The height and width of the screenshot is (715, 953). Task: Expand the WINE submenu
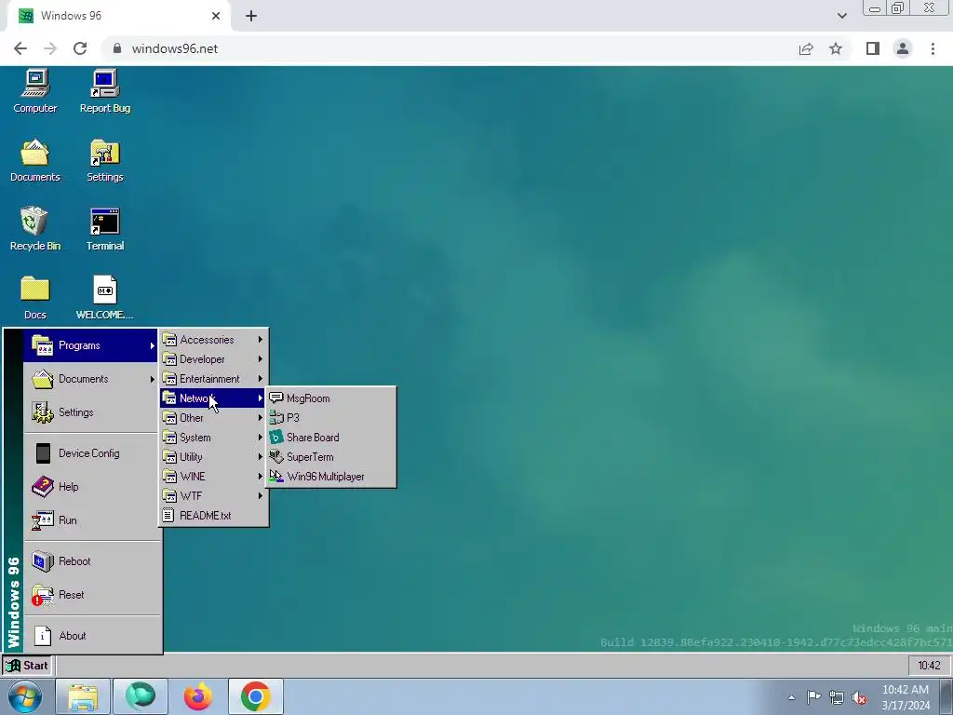coord(213,476)
